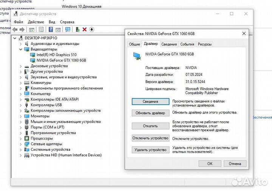Open the Файл menu
This screenshot has height=191, width=272.
coord(19,22)
